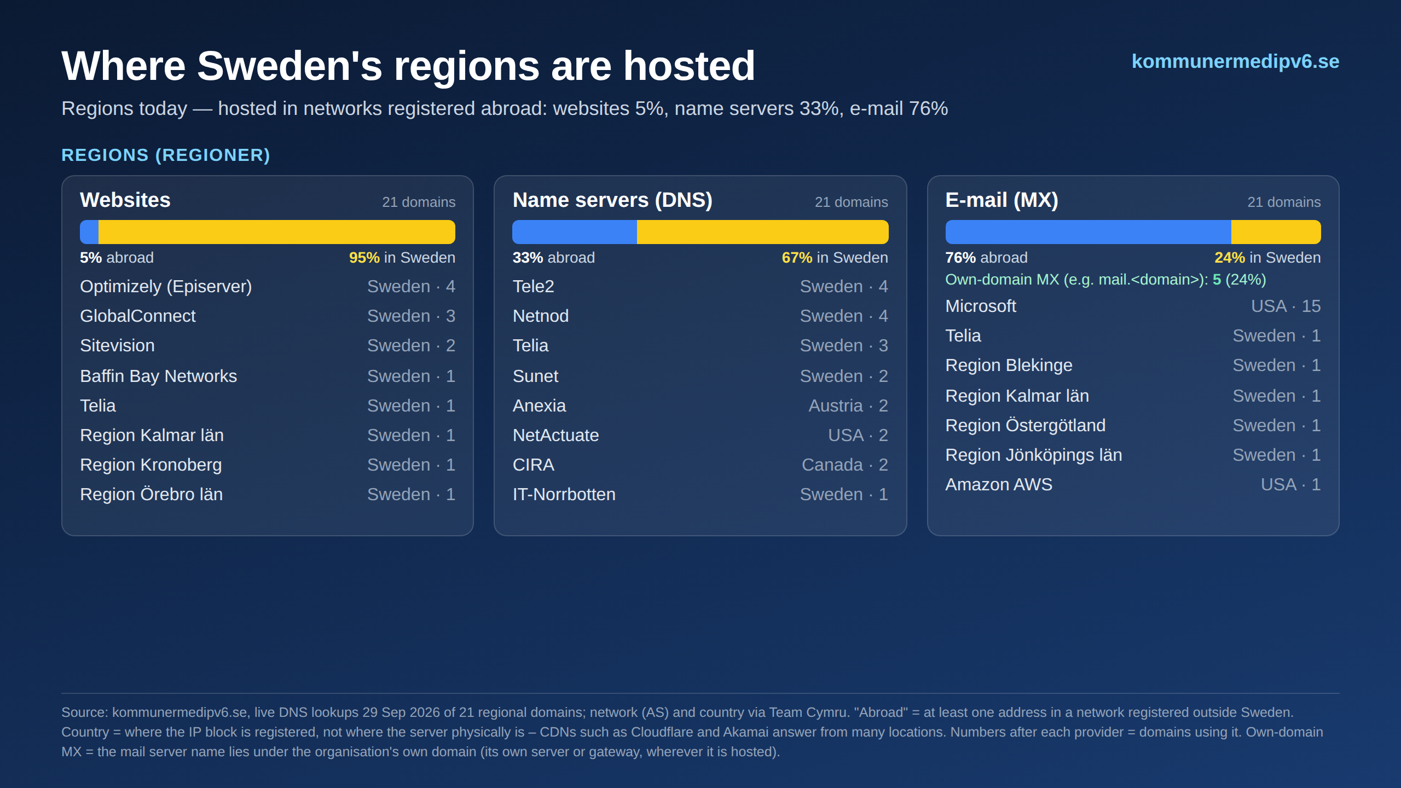1401x788 pixels.
Task: Select the IT-Norrbotten row
Action: point(700,494)
